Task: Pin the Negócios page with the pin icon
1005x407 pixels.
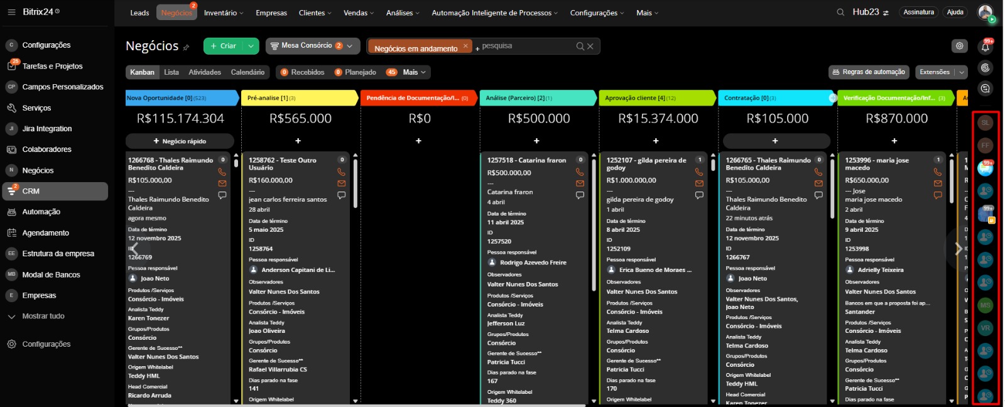Action: [186, 47]
